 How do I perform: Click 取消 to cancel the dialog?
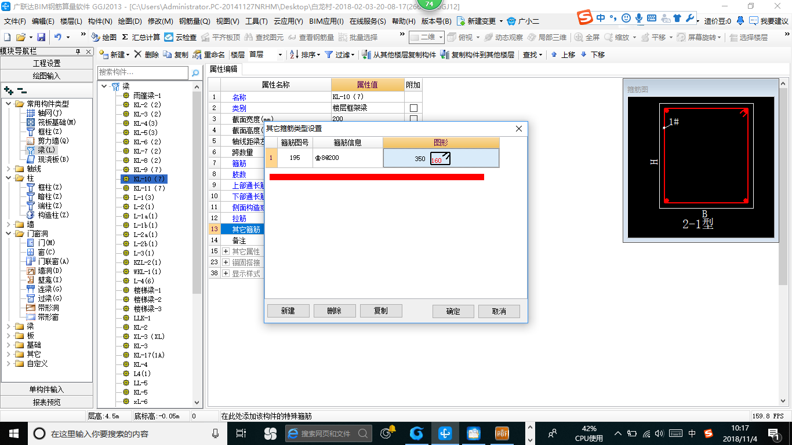point(499,311)
